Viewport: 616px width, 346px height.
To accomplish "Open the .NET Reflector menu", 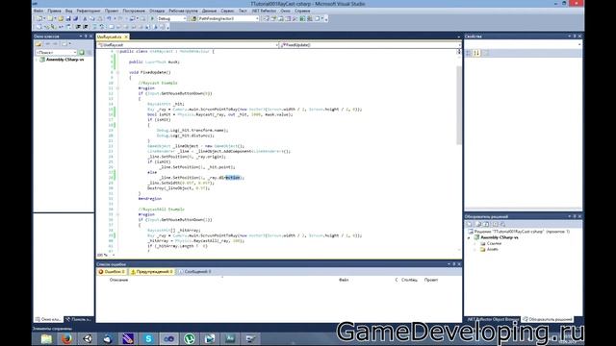I will 264,11.
